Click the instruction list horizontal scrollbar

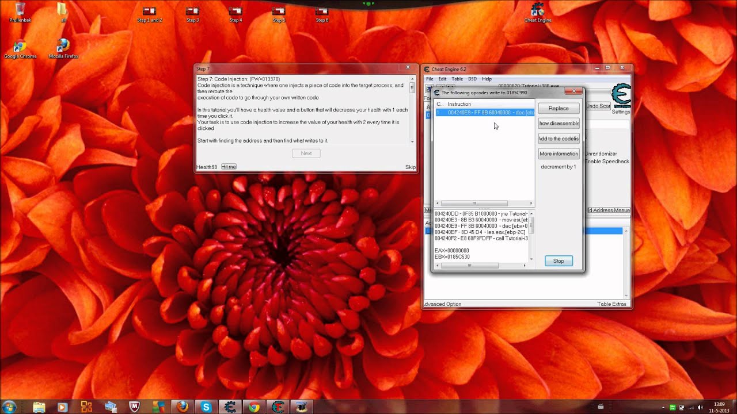point(485,203)
